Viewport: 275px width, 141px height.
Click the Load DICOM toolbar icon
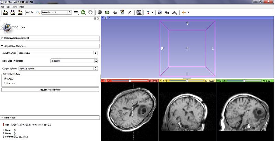click(x=13, y=13)
